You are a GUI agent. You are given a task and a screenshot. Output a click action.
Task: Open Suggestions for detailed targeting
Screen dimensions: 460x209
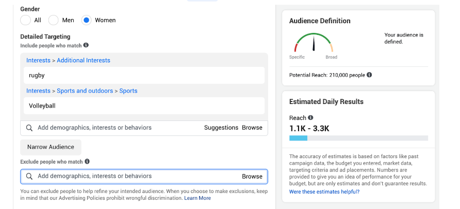[x=221, y=128]
